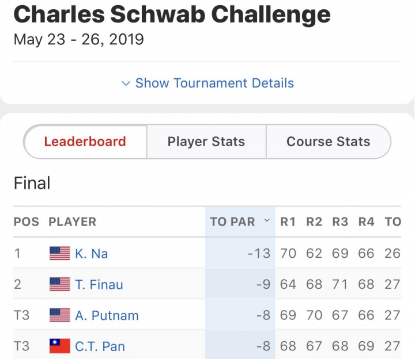The width and height of the screenshot is (415, 359).
Task: Open C.T. Pan player profile link
Action: point(100,346)
